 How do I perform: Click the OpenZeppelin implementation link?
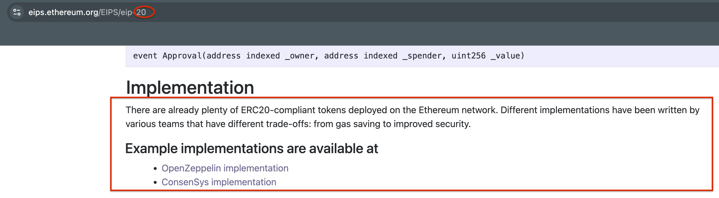[x=225, y=168]
